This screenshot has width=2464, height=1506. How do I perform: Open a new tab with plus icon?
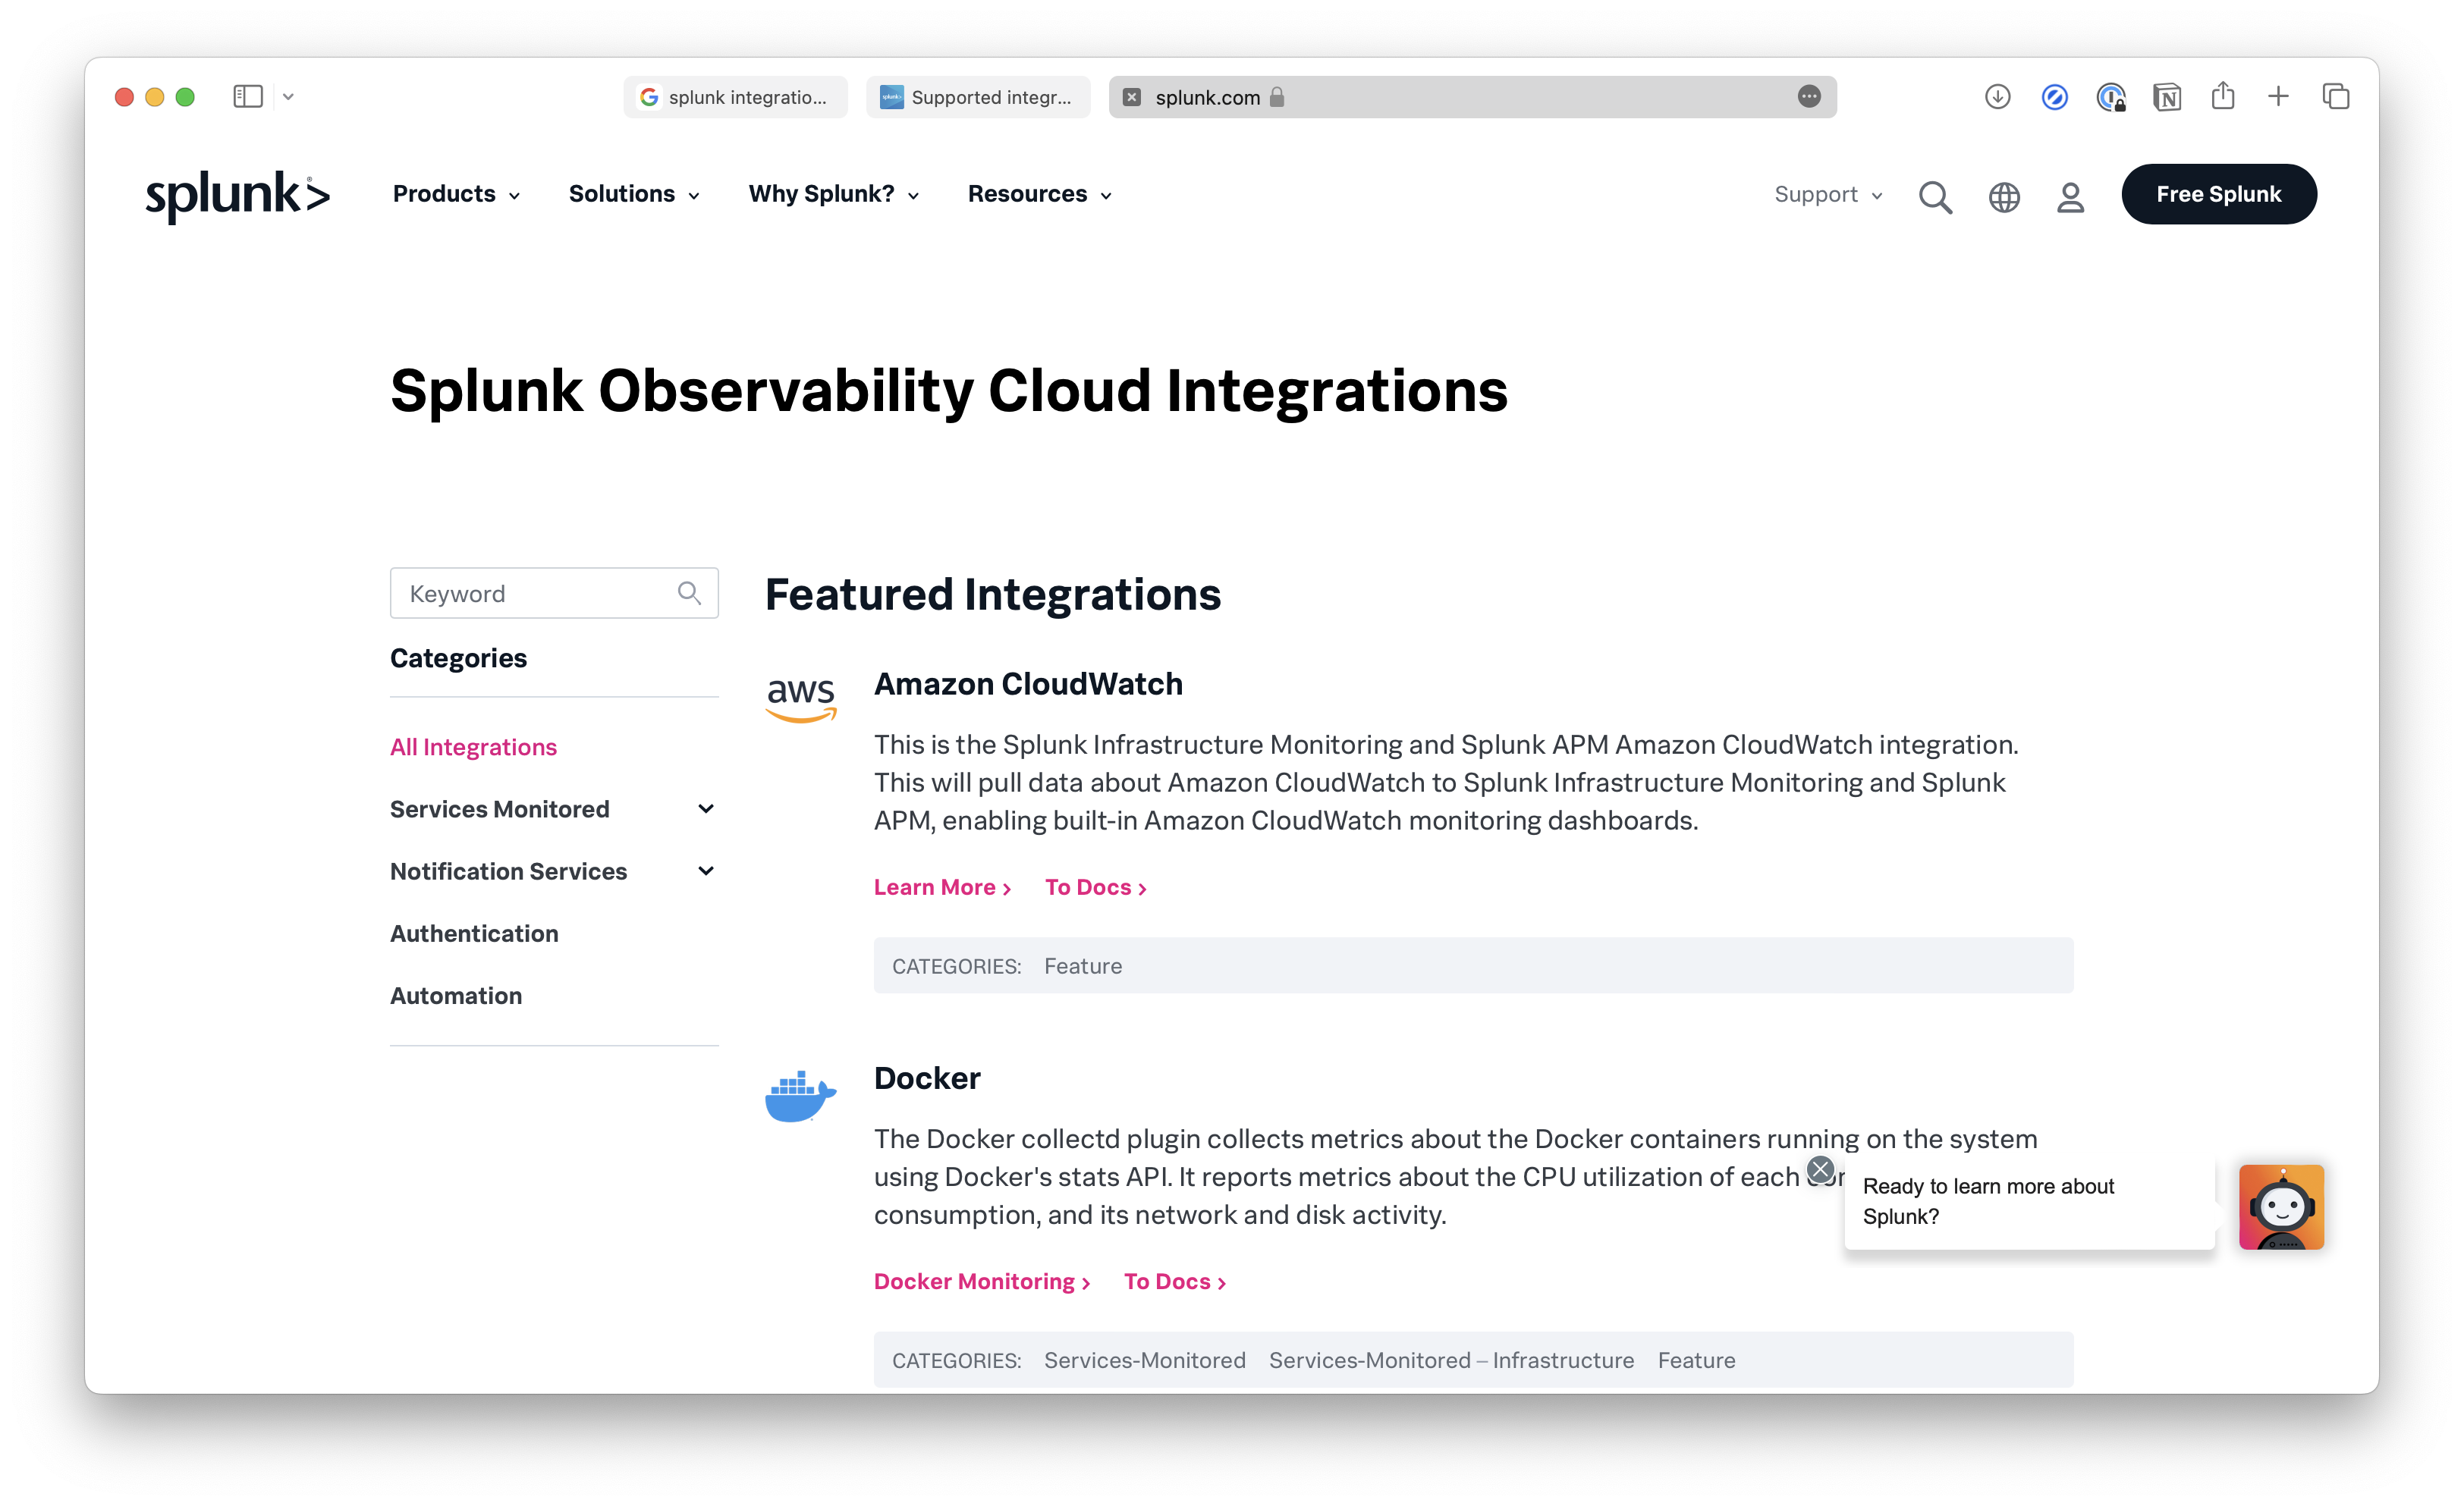(2278, 97)
